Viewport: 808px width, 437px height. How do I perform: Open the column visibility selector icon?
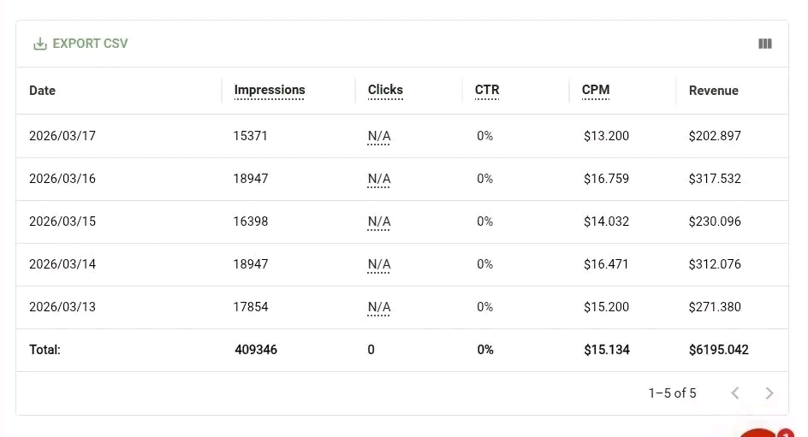coord(765,44)
